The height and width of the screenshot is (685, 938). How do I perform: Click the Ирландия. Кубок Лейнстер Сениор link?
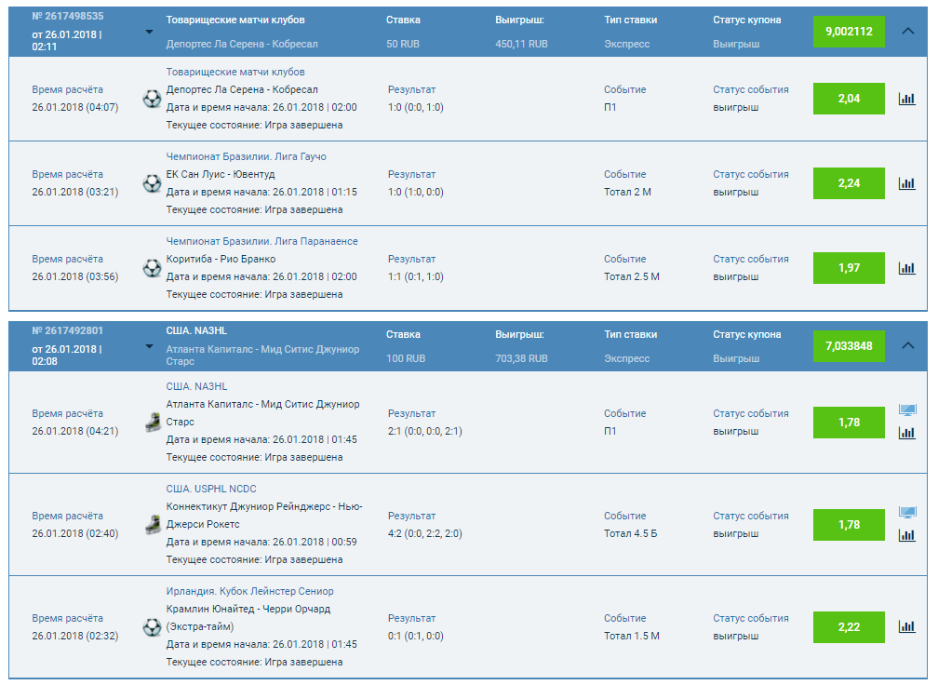click(249, 591)
